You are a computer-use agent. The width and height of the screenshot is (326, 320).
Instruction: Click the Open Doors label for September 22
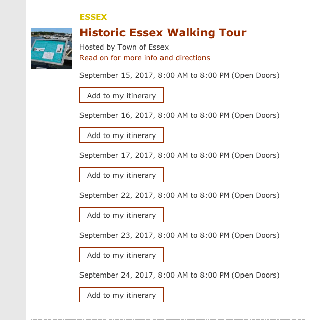pyautogui.click(x=256, y=196)
